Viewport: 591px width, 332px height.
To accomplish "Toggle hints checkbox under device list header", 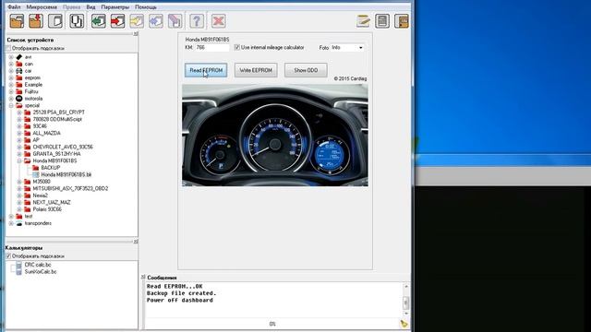I will [x=8, y=48].
